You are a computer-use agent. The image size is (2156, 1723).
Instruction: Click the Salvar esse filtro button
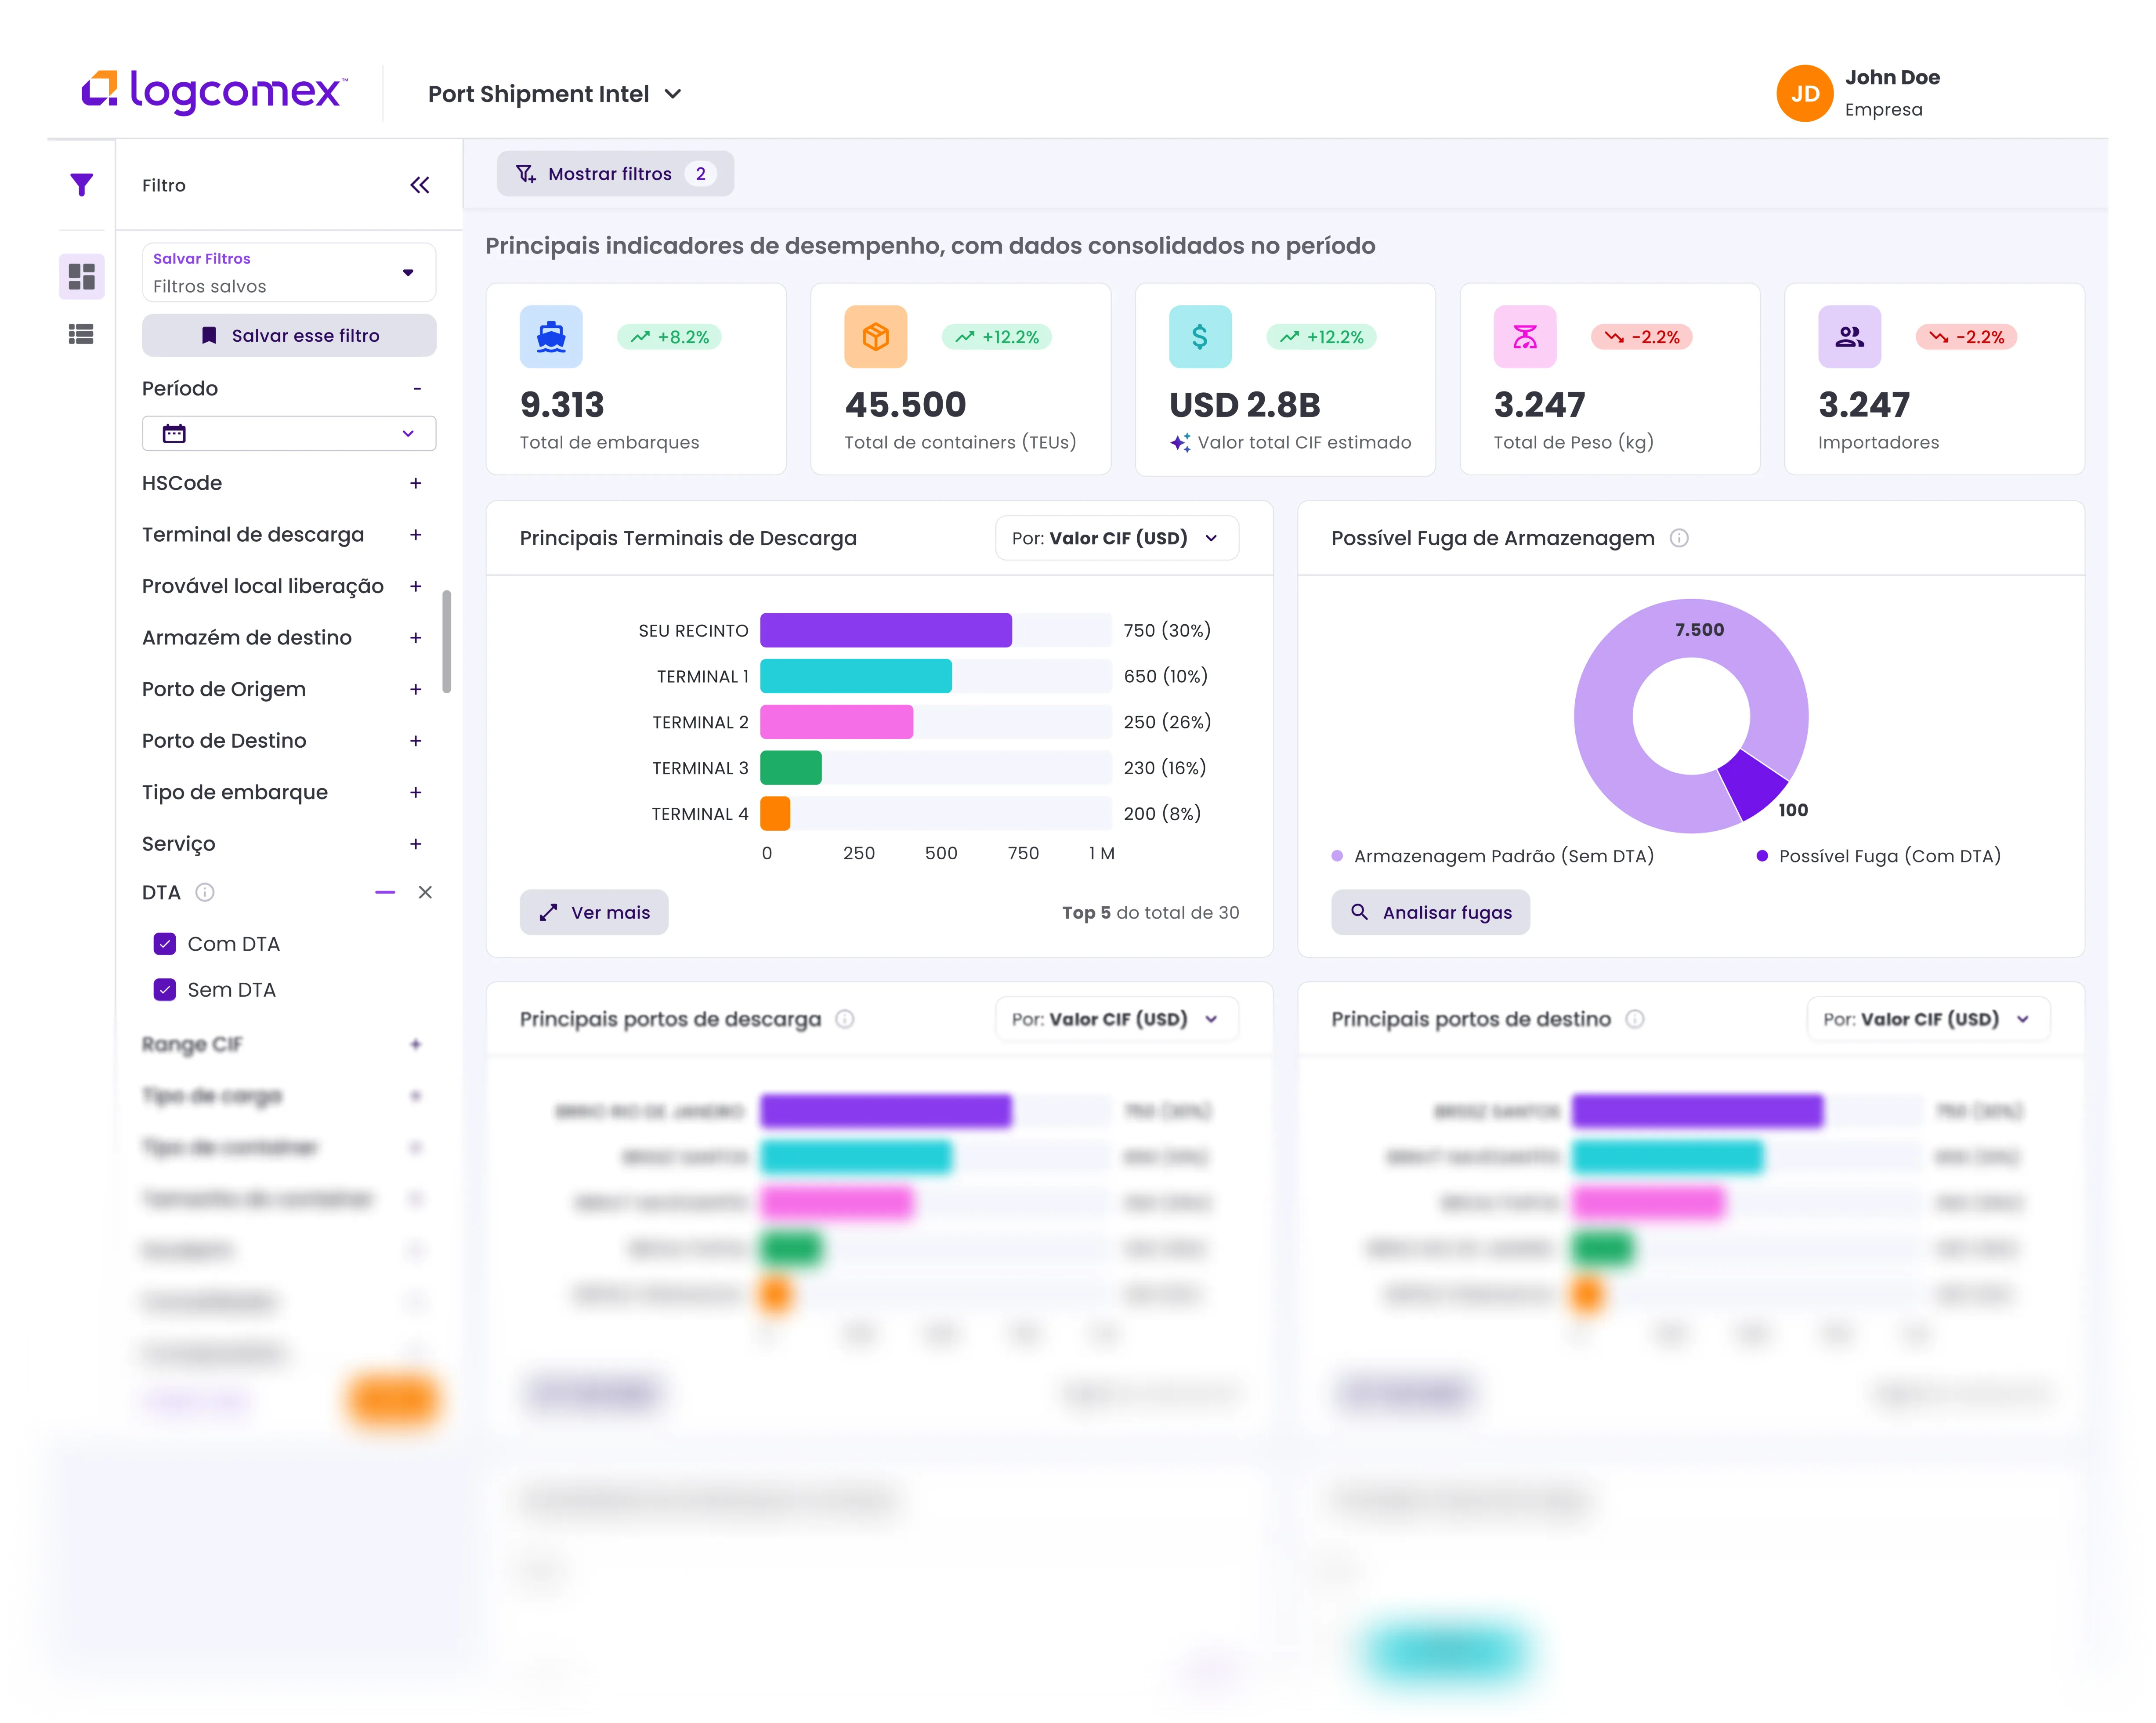pos(289,336)
